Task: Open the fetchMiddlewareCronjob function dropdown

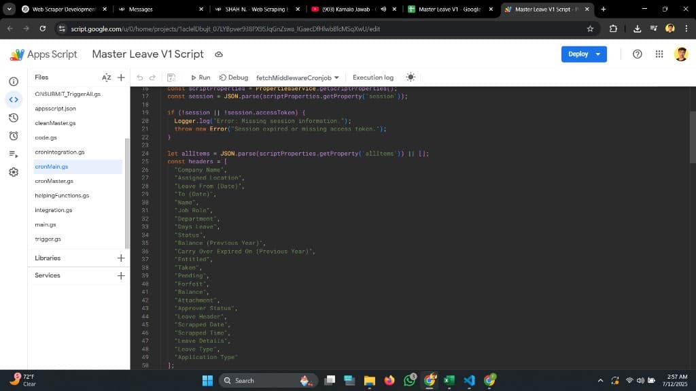Action: [298, 78]
